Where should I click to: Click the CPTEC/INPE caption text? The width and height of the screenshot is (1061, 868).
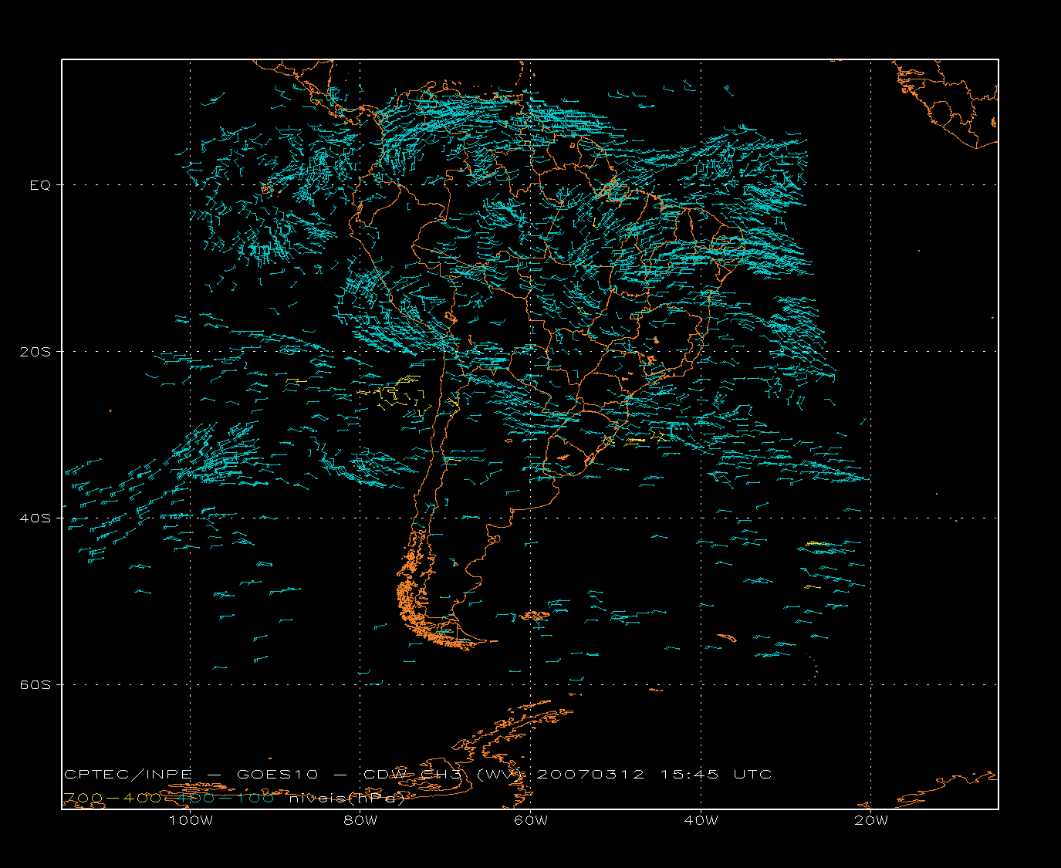[x=128, y=774]
